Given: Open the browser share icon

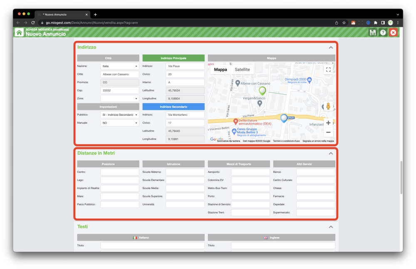Looking at the screenshot, I should click(337, 23).
